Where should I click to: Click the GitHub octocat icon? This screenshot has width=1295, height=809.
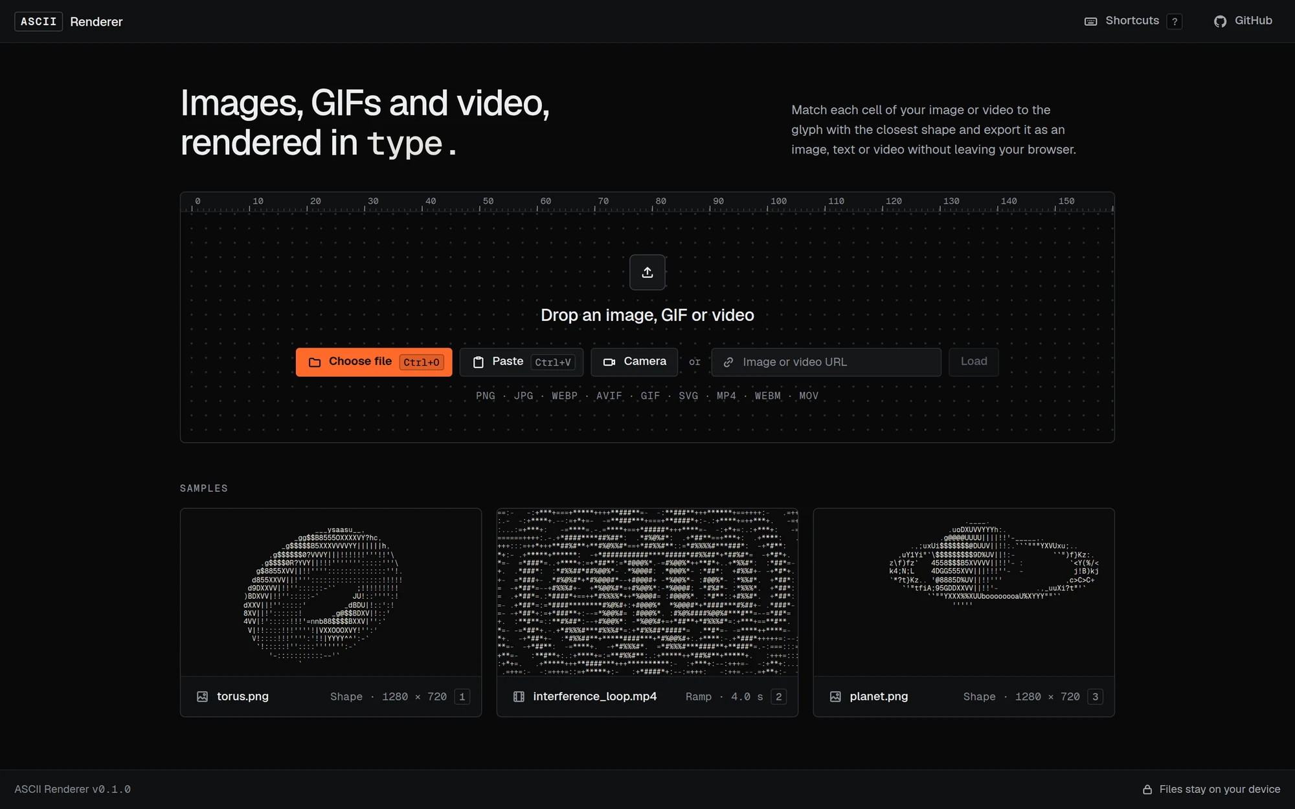1220,21
